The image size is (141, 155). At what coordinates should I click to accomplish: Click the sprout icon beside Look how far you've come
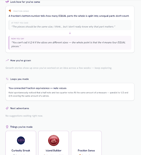7,2
